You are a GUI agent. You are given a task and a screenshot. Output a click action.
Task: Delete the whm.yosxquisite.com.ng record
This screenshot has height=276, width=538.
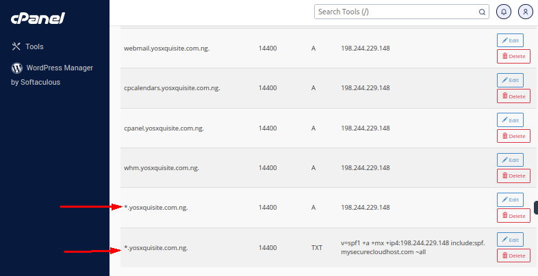coord(513,176)
